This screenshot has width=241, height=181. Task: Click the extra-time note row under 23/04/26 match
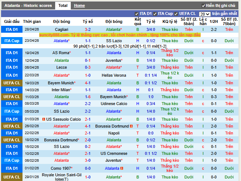pyautogui.click(x=120, y=46)
